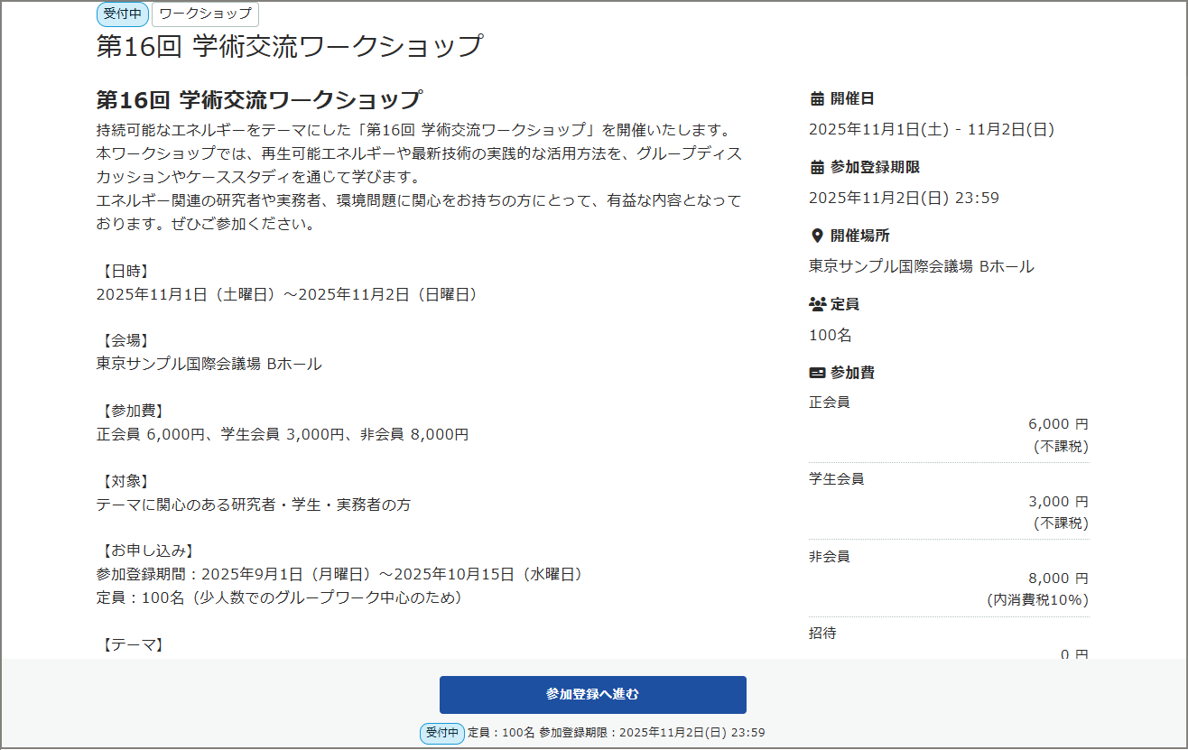Click the 招待 fee entry in the sidebar
The height and width of the screenshot is (750, 1188).
(822, 634)
